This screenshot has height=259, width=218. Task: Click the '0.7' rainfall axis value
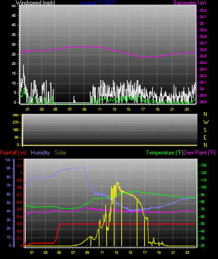pyautogui.click(x=20, y=195)
